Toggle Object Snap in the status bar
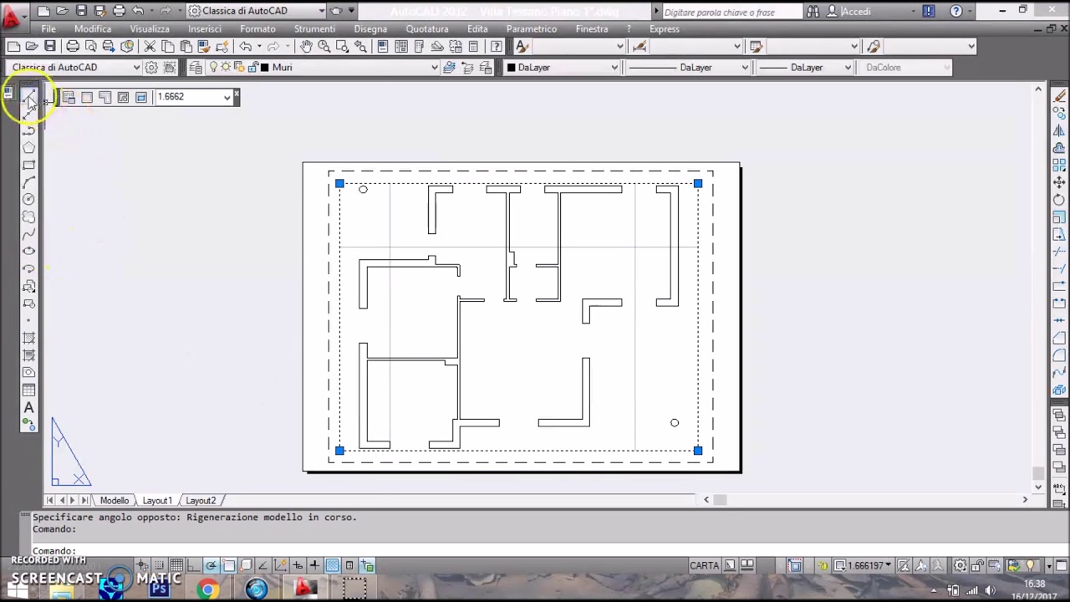 229,565
